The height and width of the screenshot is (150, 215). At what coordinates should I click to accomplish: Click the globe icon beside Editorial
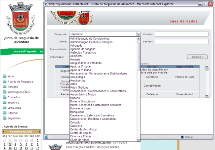tap(4, 113)
